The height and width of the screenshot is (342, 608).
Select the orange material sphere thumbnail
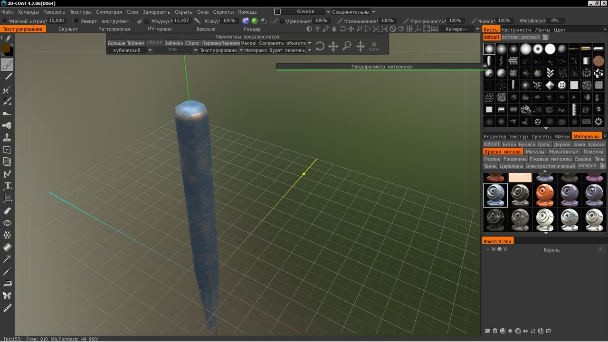tap(545, 195)
